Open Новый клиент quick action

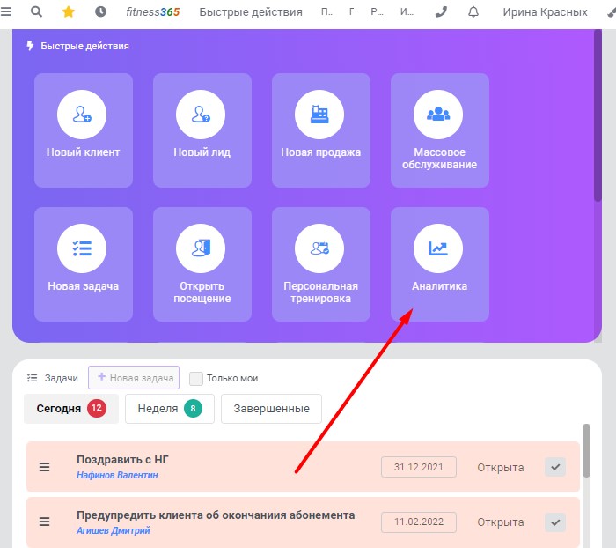pos(84,130)
